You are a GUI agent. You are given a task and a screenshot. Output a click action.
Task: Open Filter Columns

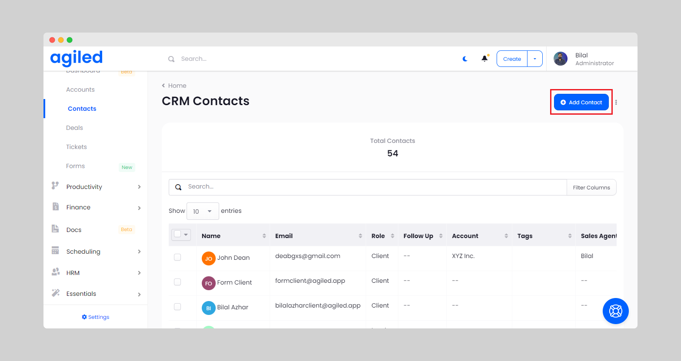pyautogui.click(x=591, y=187)
